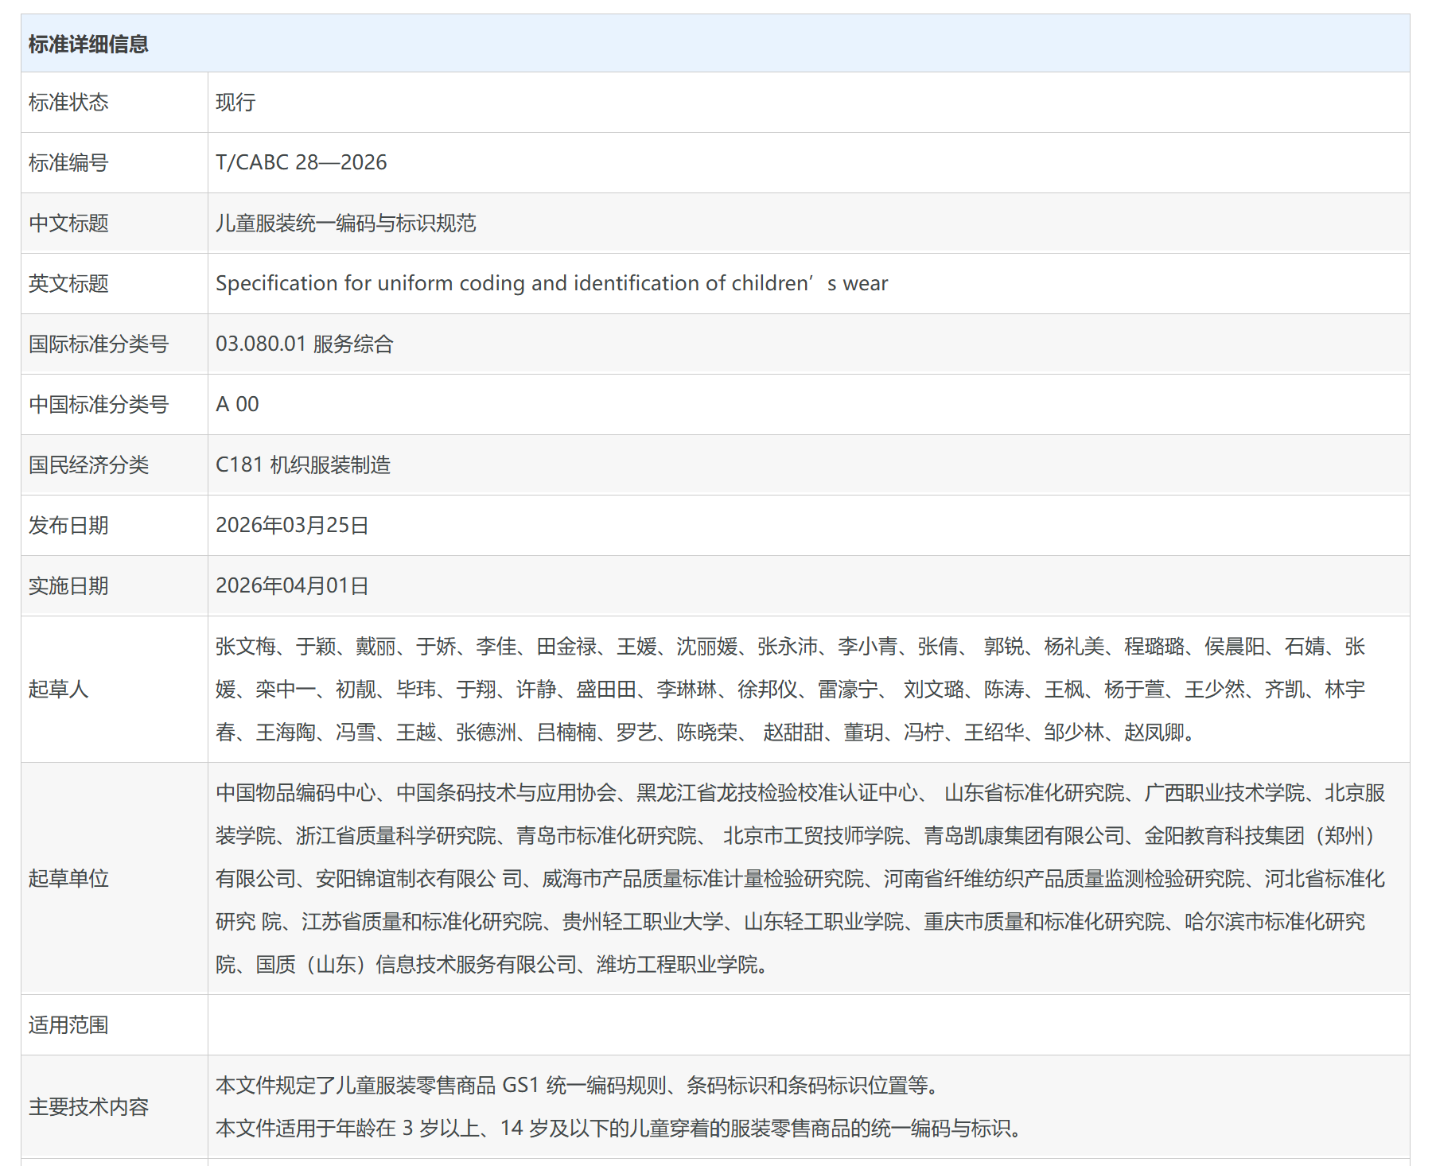
Task: Click the drafter name 张文梅
Action: pyautogui.click(x=245, y=647)
